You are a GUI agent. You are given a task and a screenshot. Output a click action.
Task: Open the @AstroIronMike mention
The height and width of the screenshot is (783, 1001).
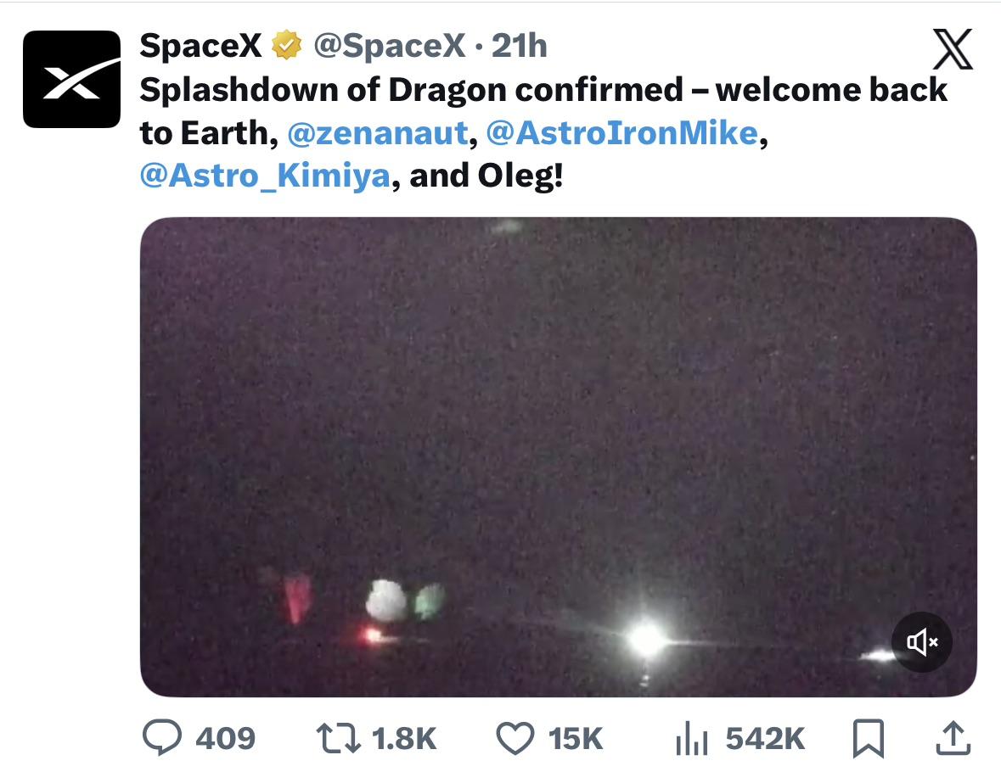click(621, 133)
